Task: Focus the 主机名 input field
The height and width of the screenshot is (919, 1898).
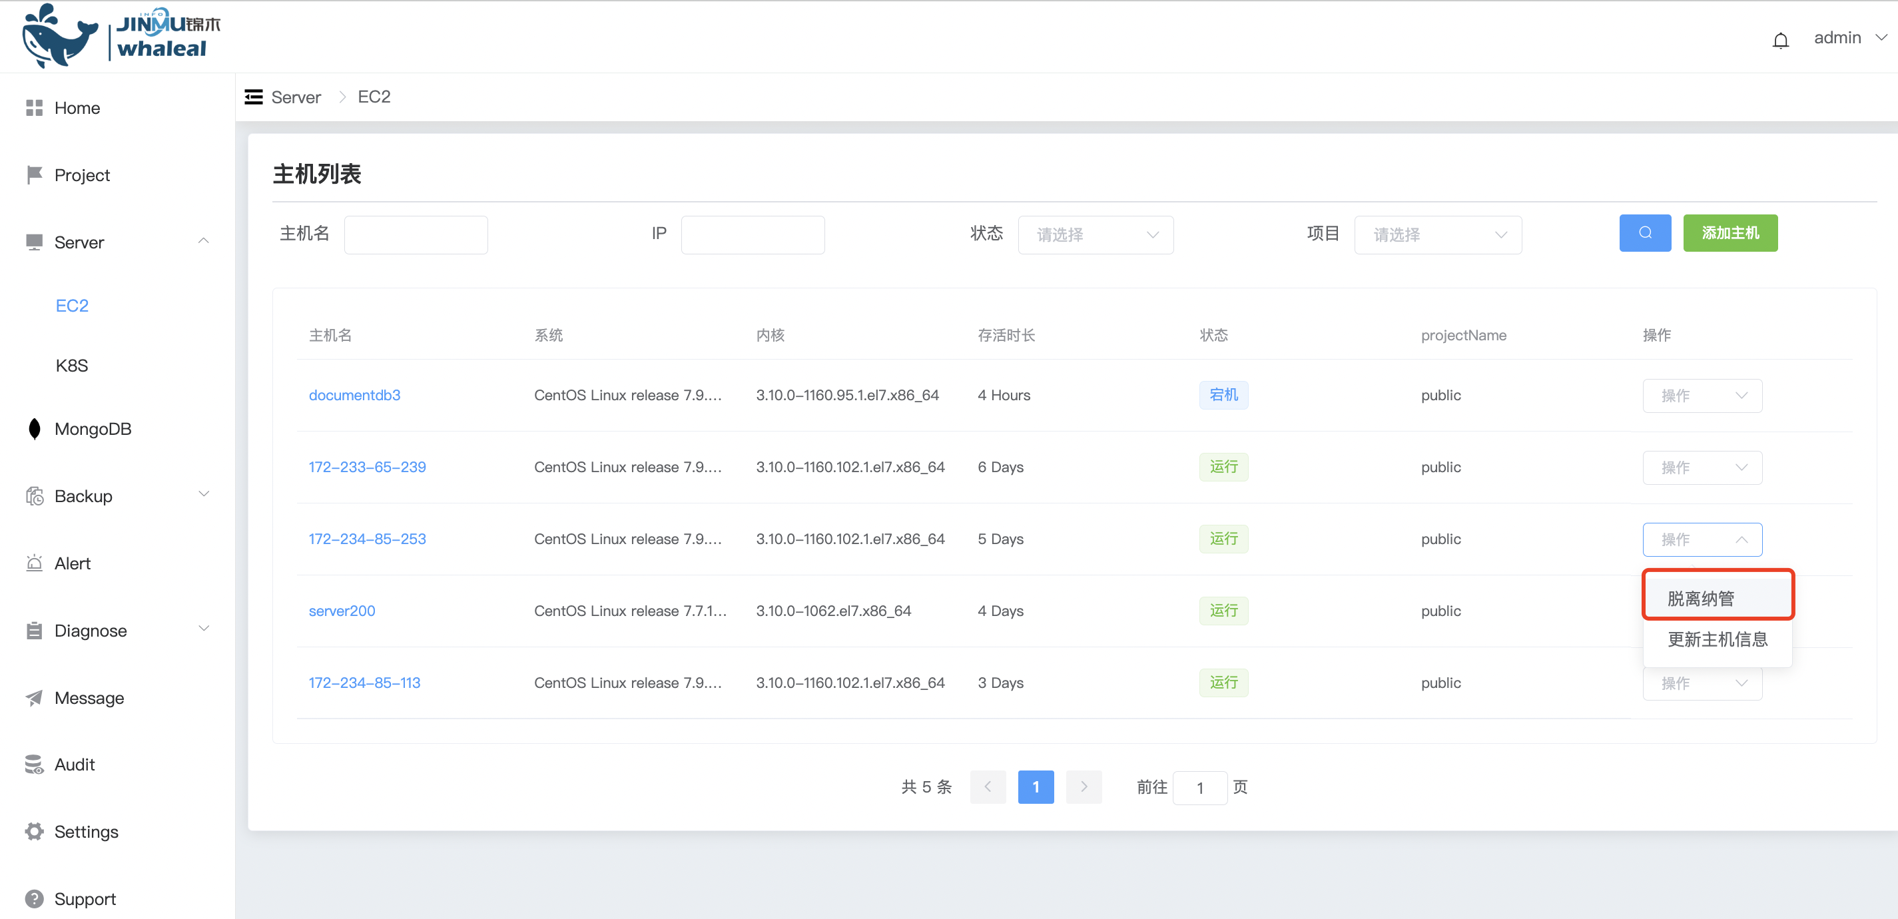Action: pyautogui.click(x=416, y=234)
